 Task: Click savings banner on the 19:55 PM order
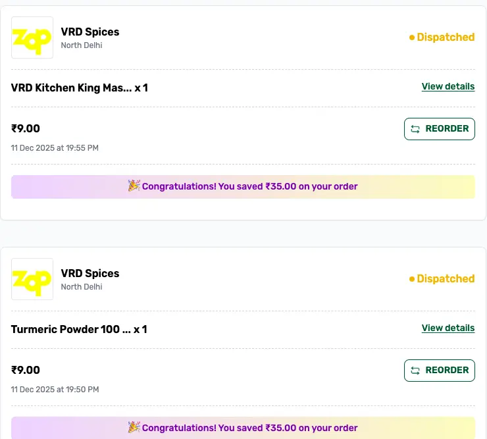(x=243, y=187)
